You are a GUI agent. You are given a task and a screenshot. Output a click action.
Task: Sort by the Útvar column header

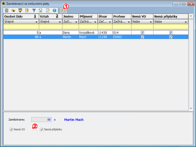[105, 16]
